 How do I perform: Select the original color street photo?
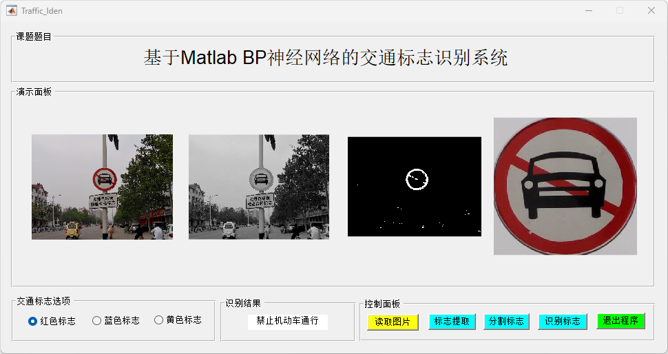click(102, 187)
